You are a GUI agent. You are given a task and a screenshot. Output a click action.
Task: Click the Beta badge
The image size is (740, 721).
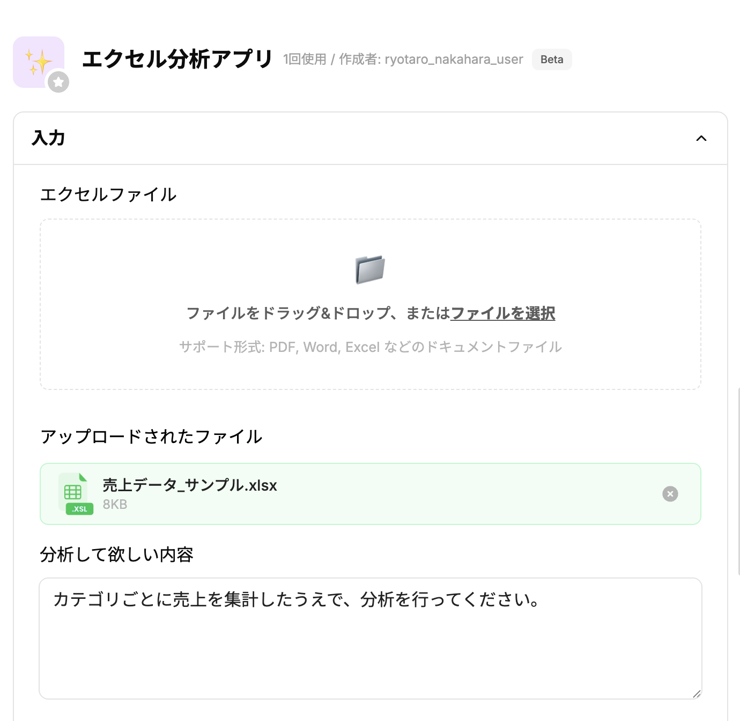coord(552,59)
